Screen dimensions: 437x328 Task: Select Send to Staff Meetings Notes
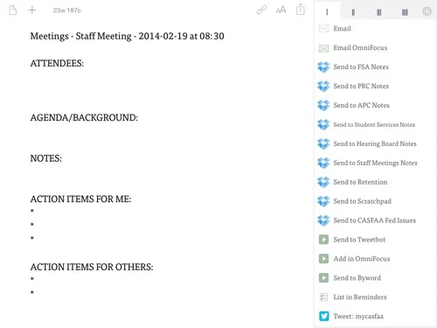[x=375, y=163]
